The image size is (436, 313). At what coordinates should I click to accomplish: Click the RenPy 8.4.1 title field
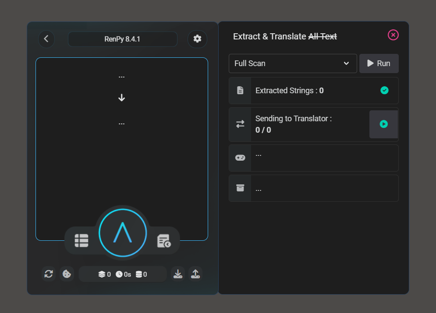(x=122, y=39)
